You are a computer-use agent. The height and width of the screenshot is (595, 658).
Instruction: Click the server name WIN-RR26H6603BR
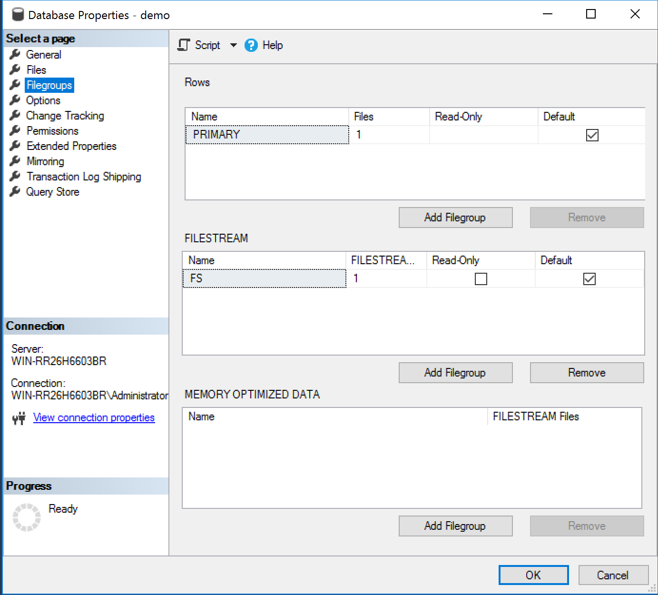coord(59,361)
